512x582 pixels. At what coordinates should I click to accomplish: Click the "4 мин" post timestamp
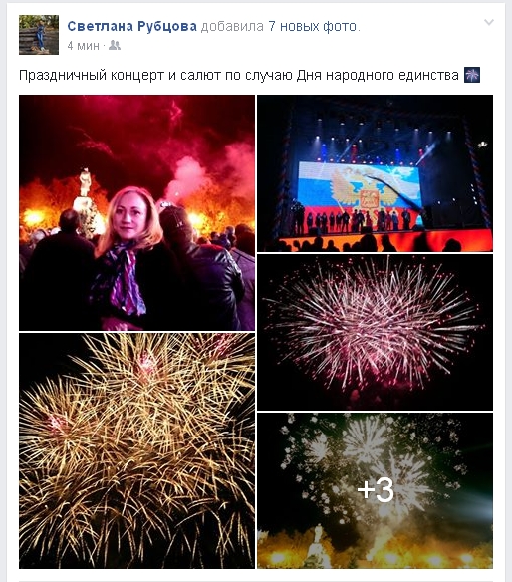[83, 46]
